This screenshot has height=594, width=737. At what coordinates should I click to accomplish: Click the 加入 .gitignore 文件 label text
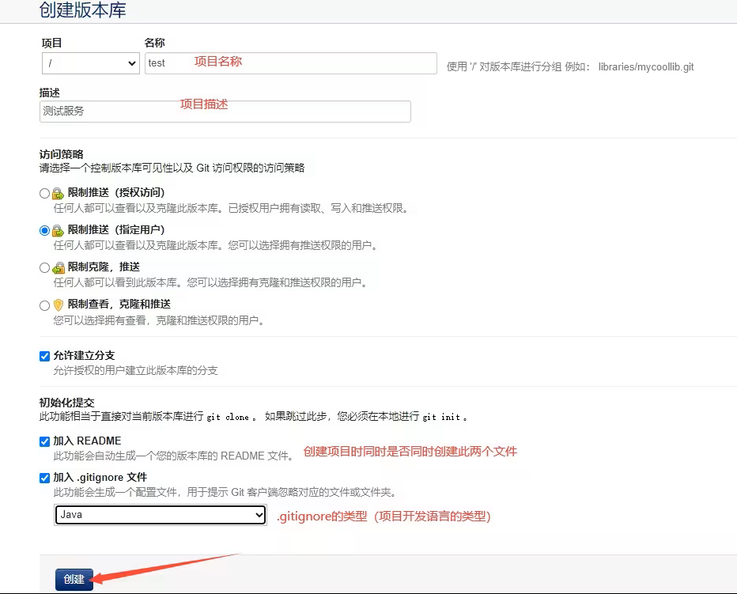100,478
